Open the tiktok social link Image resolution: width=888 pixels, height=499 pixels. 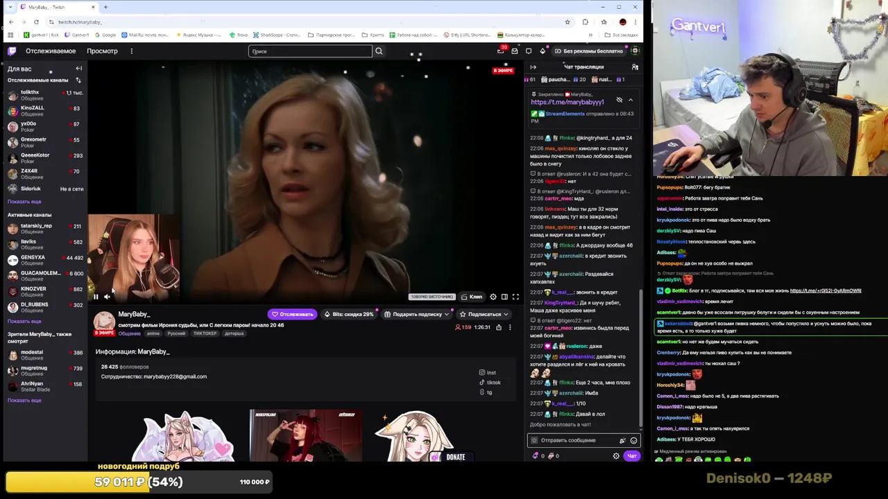(x=490, y=383)
